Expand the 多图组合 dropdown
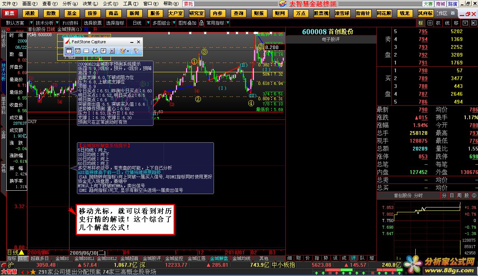The height and width of the screenshot is (276, 478). click(x=173, y=23)
